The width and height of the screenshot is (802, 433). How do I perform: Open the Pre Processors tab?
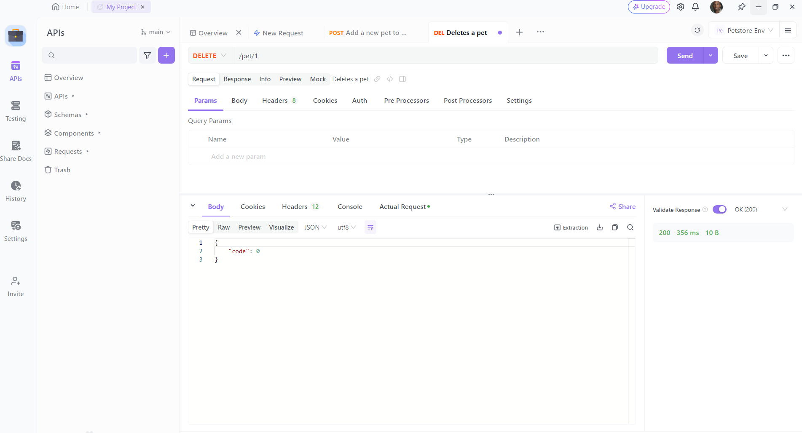(x=406, y=100)
